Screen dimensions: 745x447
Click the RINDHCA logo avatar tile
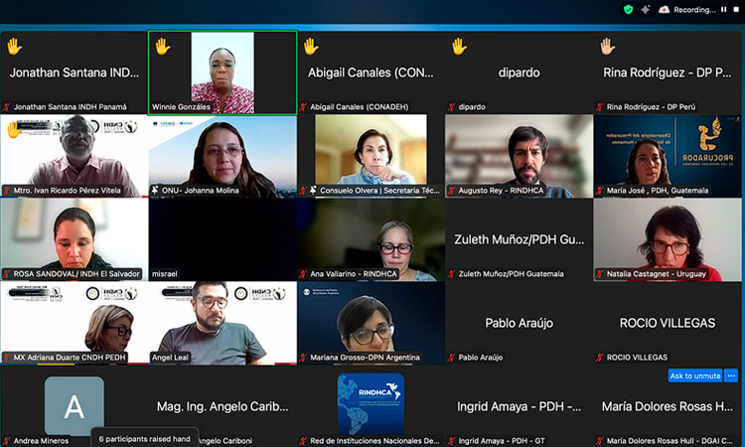point(371,404)
